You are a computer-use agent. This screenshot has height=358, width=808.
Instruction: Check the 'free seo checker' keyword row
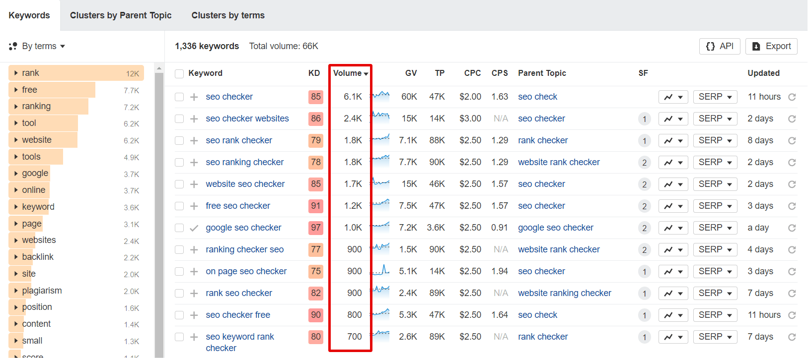[179, 206]
